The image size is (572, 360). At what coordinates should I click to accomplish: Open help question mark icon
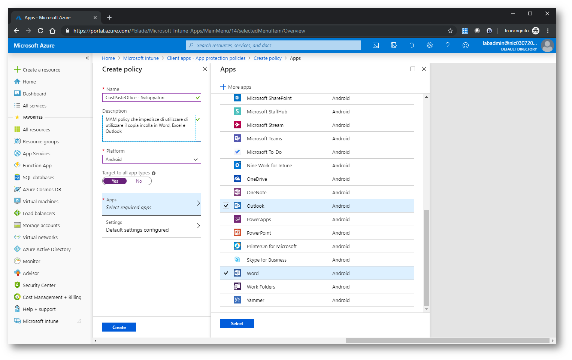click(448, 45)
